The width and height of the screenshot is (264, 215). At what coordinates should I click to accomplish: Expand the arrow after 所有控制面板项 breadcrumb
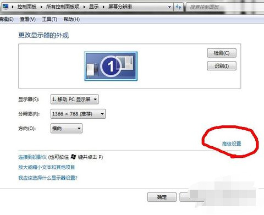tap(84, 7)
